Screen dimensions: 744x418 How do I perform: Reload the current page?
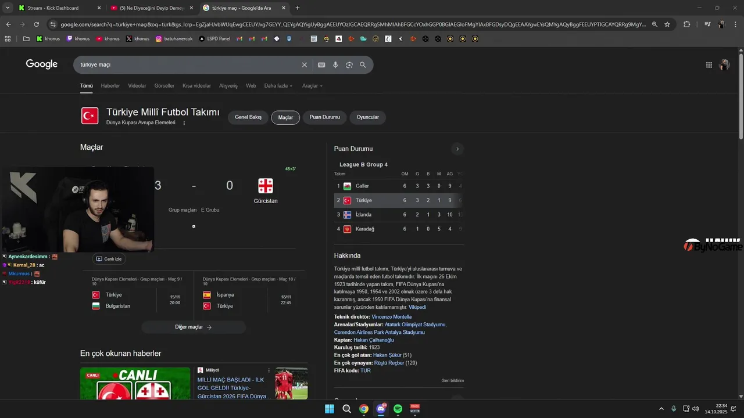click(36, 24)
